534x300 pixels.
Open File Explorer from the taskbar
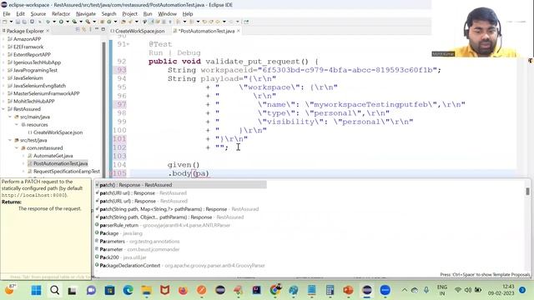(x=147, y=290)
